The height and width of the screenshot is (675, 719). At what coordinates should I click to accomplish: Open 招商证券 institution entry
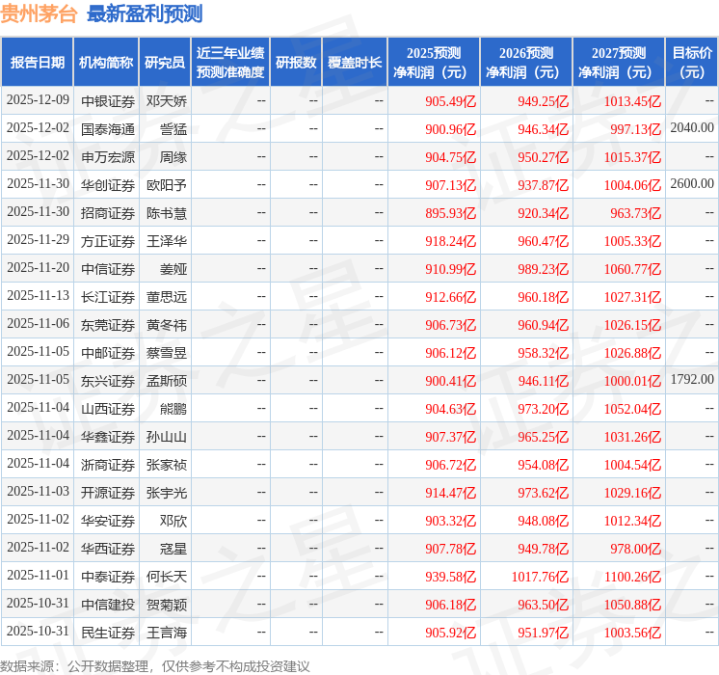click(107, 212)
